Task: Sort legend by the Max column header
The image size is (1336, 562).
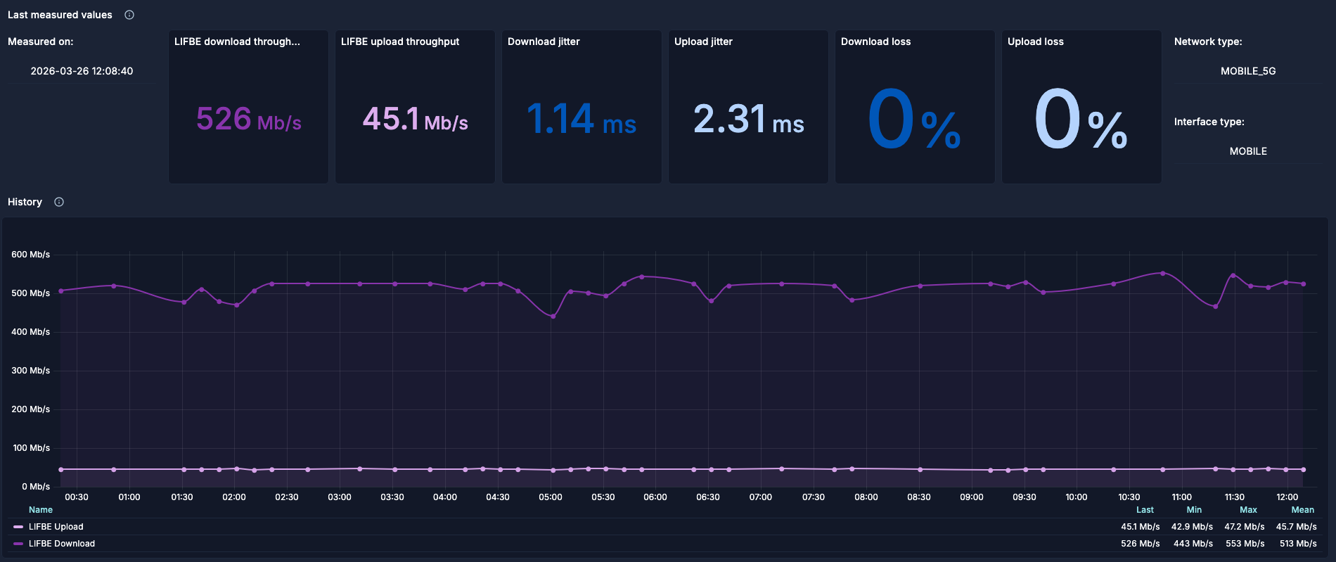Action: point(1248,510)
